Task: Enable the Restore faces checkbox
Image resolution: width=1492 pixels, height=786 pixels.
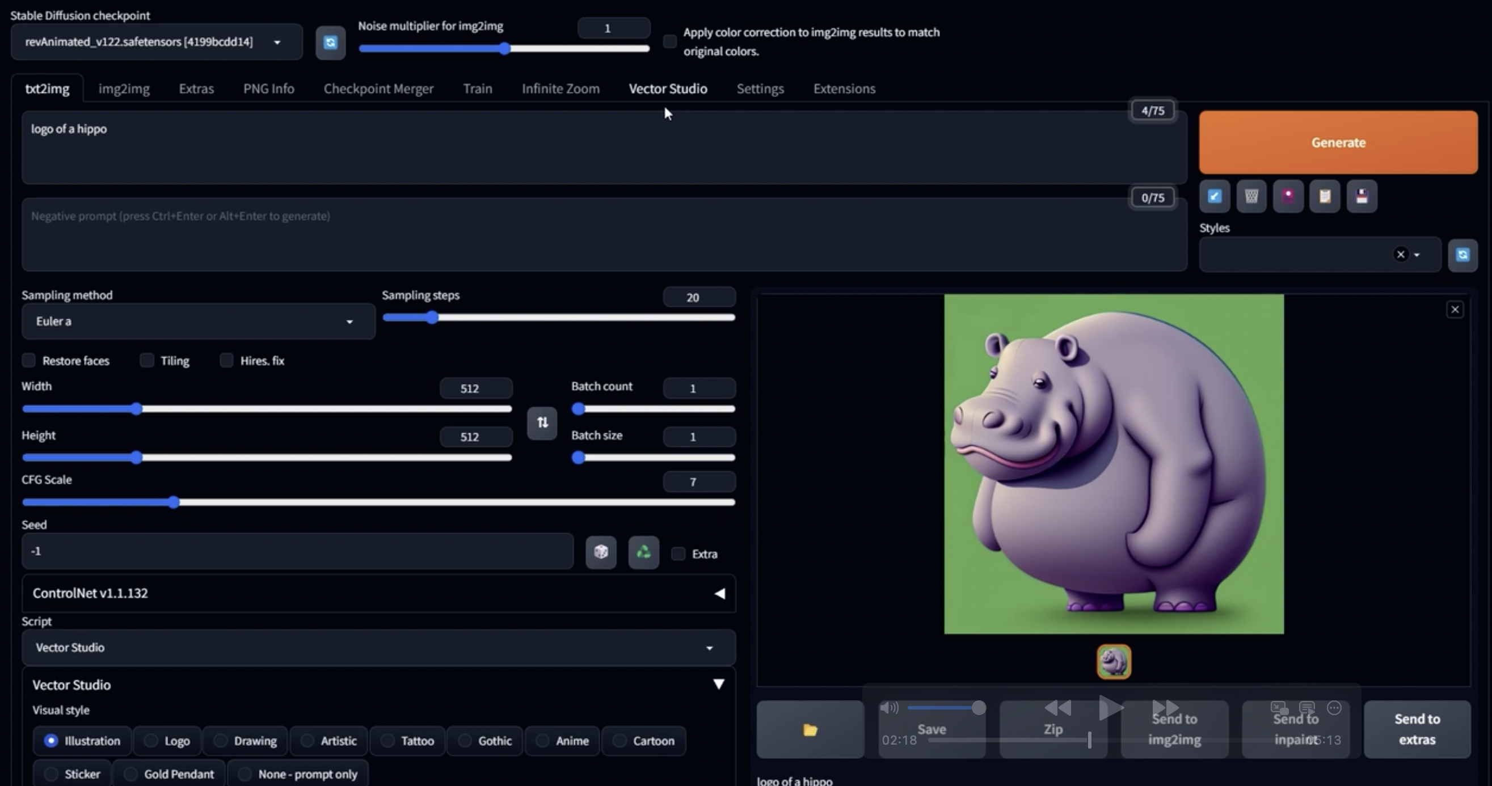Action: coord(29,361)
